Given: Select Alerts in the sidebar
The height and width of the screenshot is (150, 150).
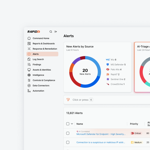Looking at the screenshot, I should point(42,54).
